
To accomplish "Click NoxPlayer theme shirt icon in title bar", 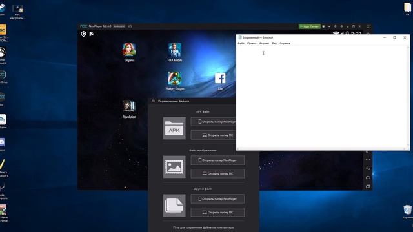I will 323,26.
